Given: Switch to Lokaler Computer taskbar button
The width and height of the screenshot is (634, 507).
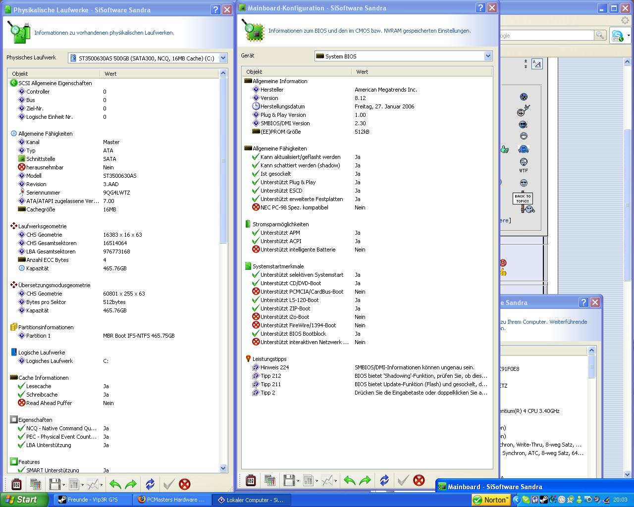Looking at the screenshot, I should [x=252, y=500].
